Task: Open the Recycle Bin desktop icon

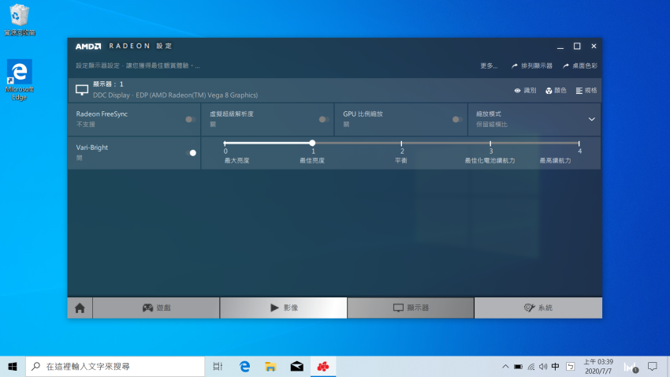Action: click(x=19, y=20)
